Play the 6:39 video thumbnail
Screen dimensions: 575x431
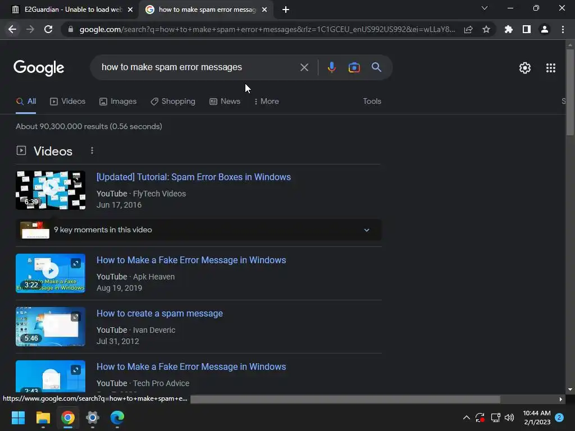51,190
